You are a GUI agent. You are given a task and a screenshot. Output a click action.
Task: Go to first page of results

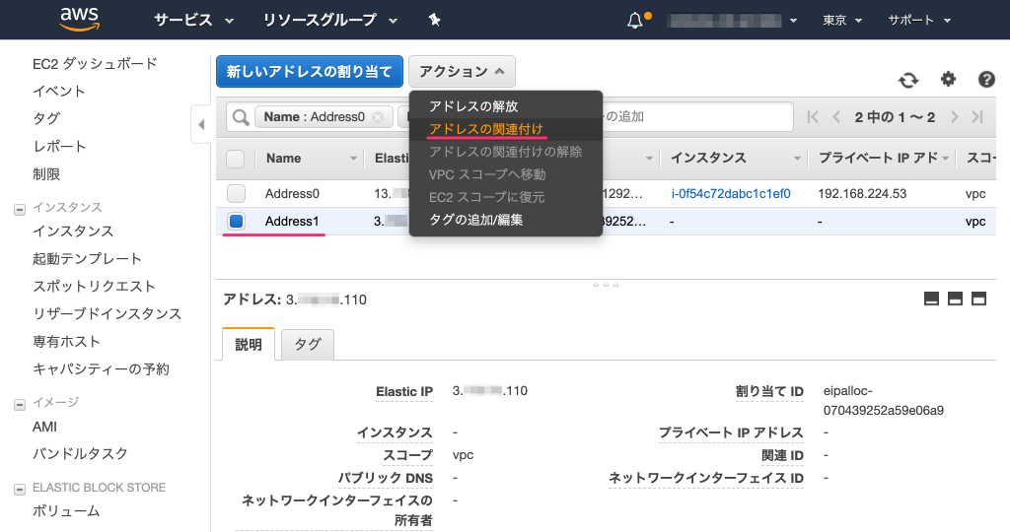813,117
